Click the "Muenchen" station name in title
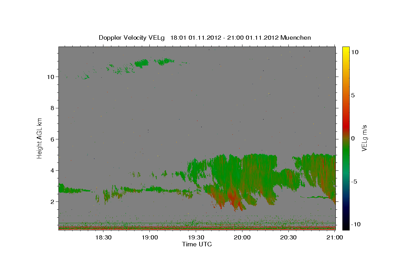This screenshot has width=415, height=276. click(x=296, y=38)
